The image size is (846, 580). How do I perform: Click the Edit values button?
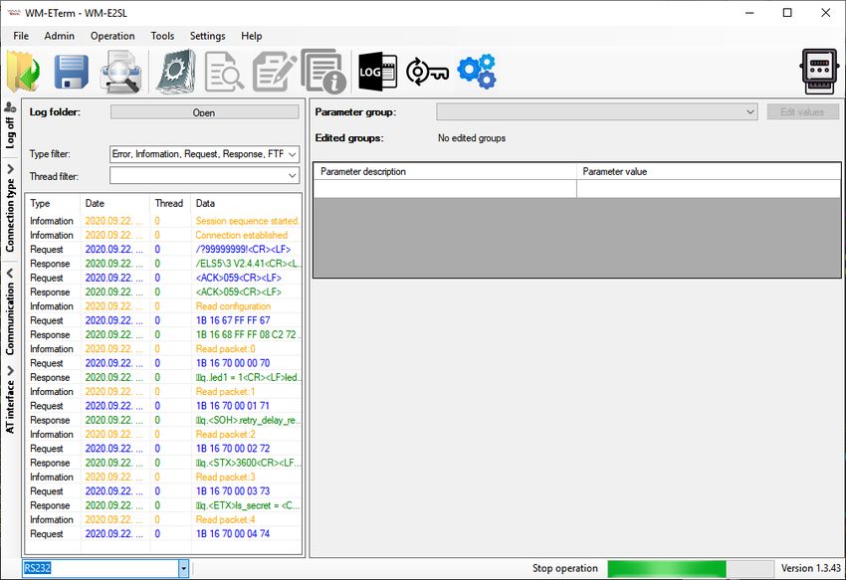tap(803, 111)
